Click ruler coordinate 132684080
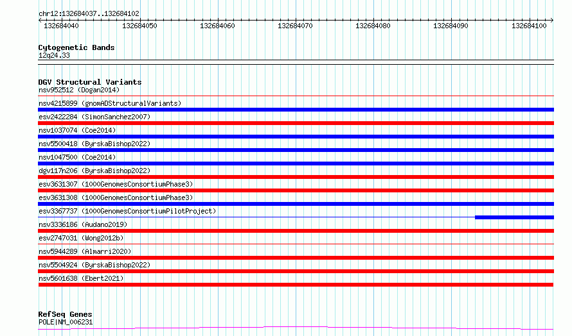572x336 pixels. click(373, 26)
